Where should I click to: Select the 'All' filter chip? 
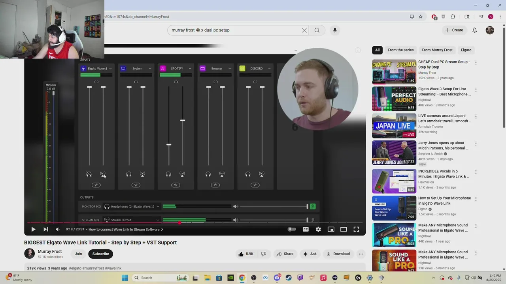(377, 50)
